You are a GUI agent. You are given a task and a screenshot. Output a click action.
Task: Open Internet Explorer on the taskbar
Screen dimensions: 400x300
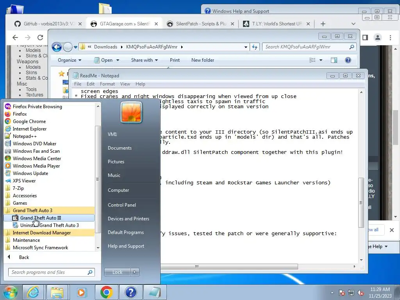tap(33, 292)
